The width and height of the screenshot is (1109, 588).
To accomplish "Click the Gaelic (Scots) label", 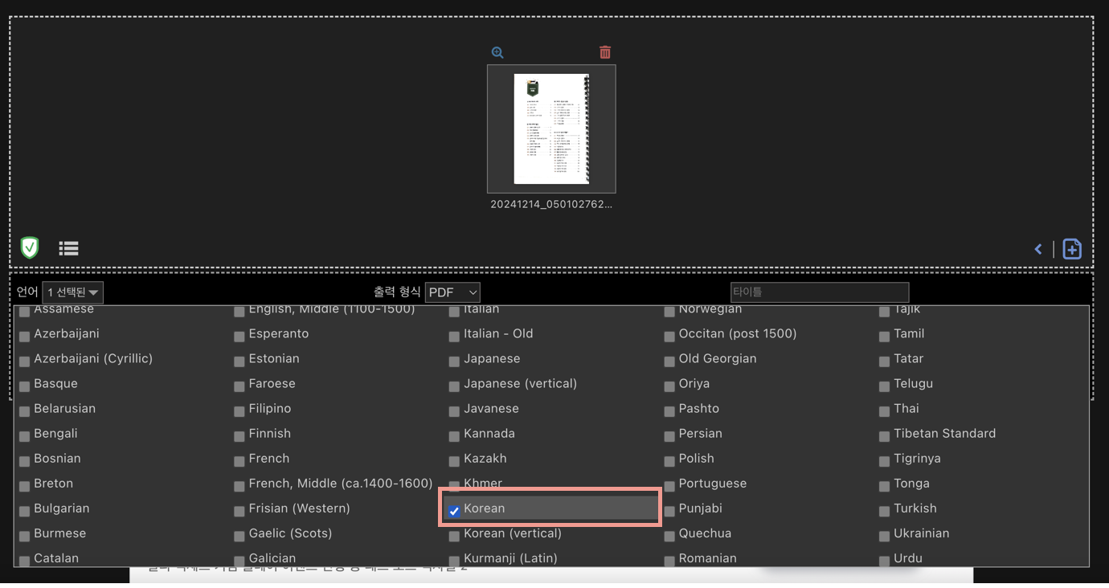I will pos(290,533).
